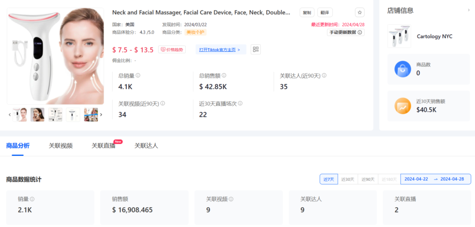The height and width of the screenshot is (227, 475).
Task: Select fourth thumbnail of white massager alone
Action: 73,115
